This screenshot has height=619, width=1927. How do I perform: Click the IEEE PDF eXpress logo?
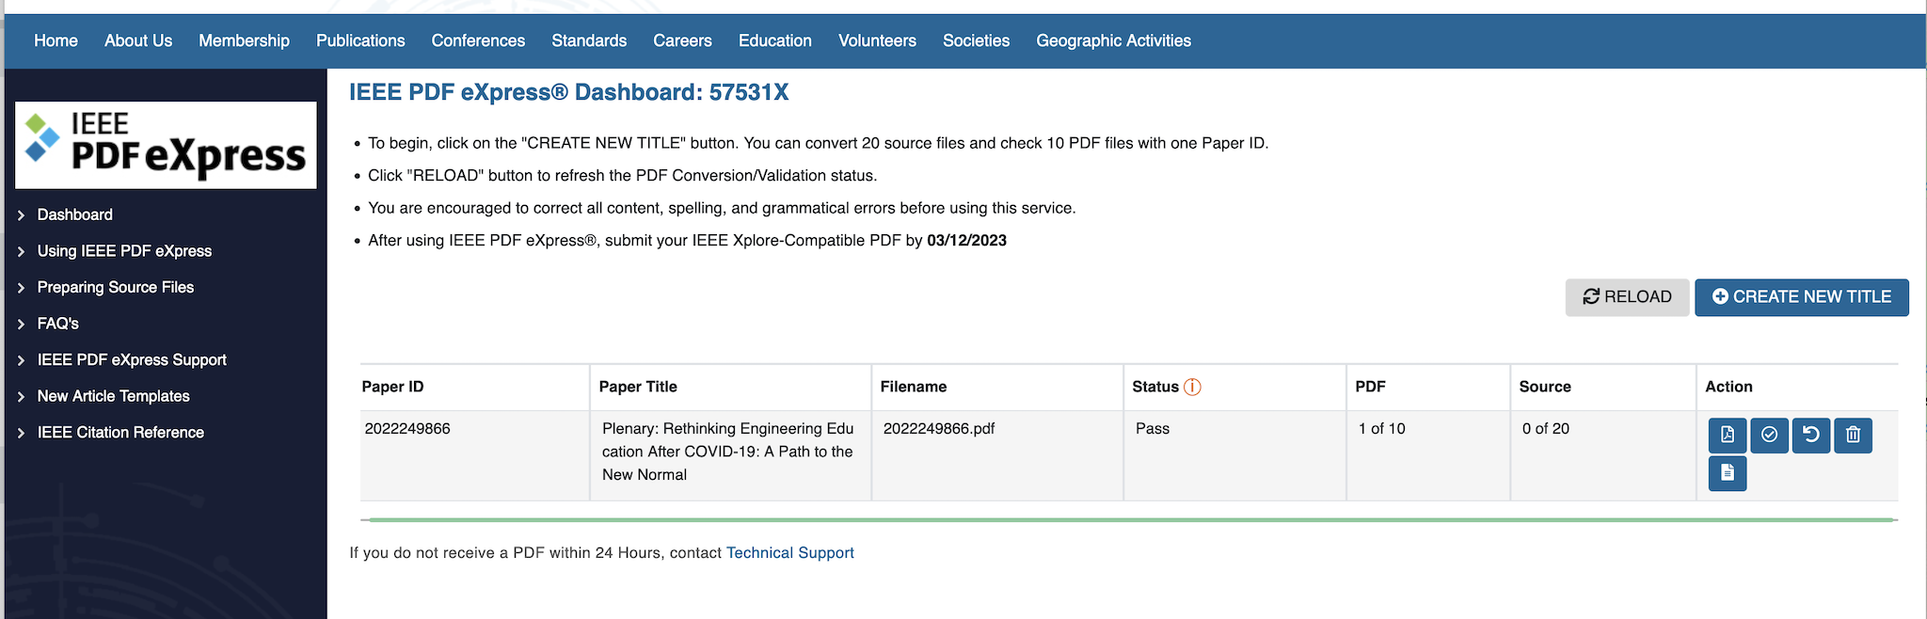pyautogui.click(x=166, y=145)
